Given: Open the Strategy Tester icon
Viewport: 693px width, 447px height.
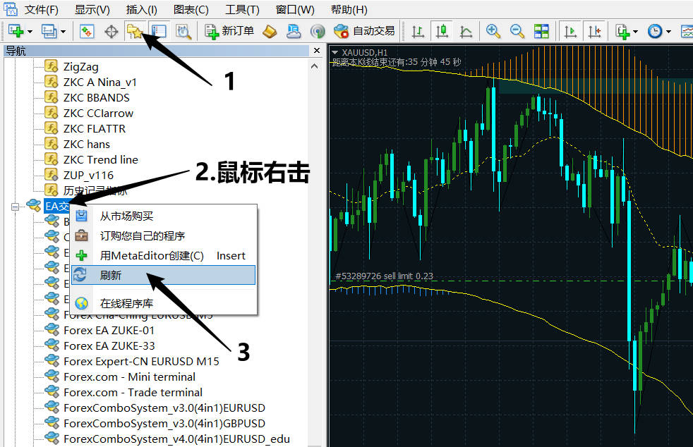Looking at the screenshot, I should pos(183,31).
